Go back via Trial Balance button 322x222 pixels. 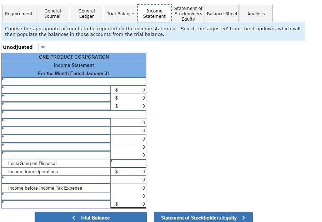tap(91, 217)
